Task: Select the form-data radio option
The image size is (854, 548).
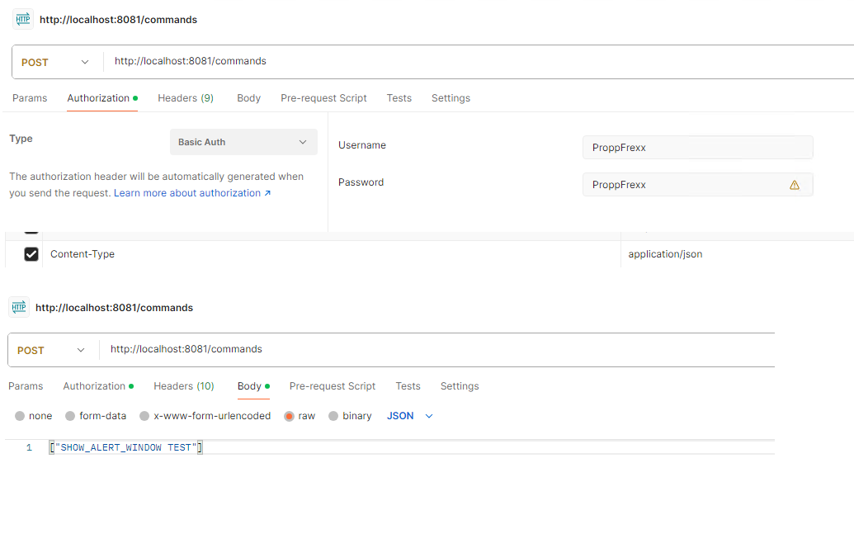Action: (x=70, y=416)
